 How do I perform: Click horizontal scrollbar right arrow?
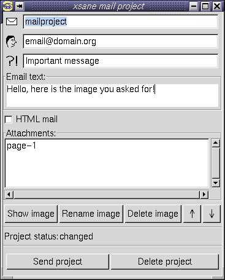pyautogui.click(x=204, y=195)
